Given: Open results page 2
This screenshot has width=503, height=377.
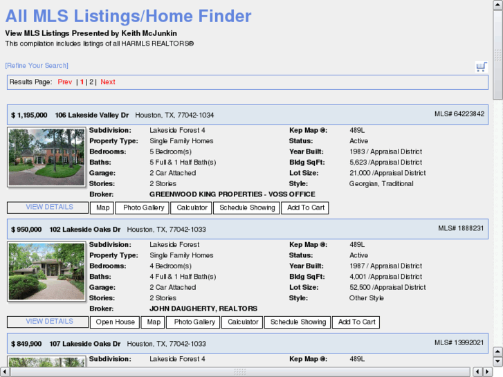Looking at the screenshot, I should pos(91,82).
